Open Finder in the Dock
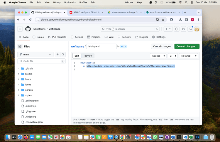The height and width of the screenshot is (142, 220). [8, 137]
